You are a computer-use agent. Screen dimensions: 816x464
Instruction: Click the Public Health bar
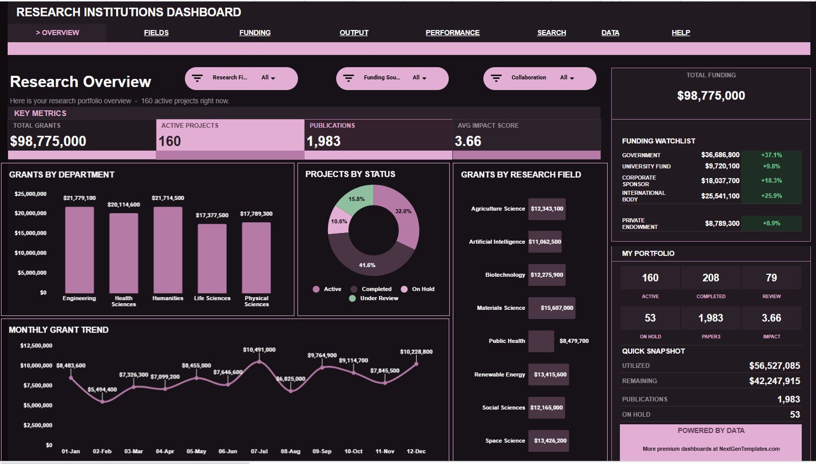coord(541,341)
